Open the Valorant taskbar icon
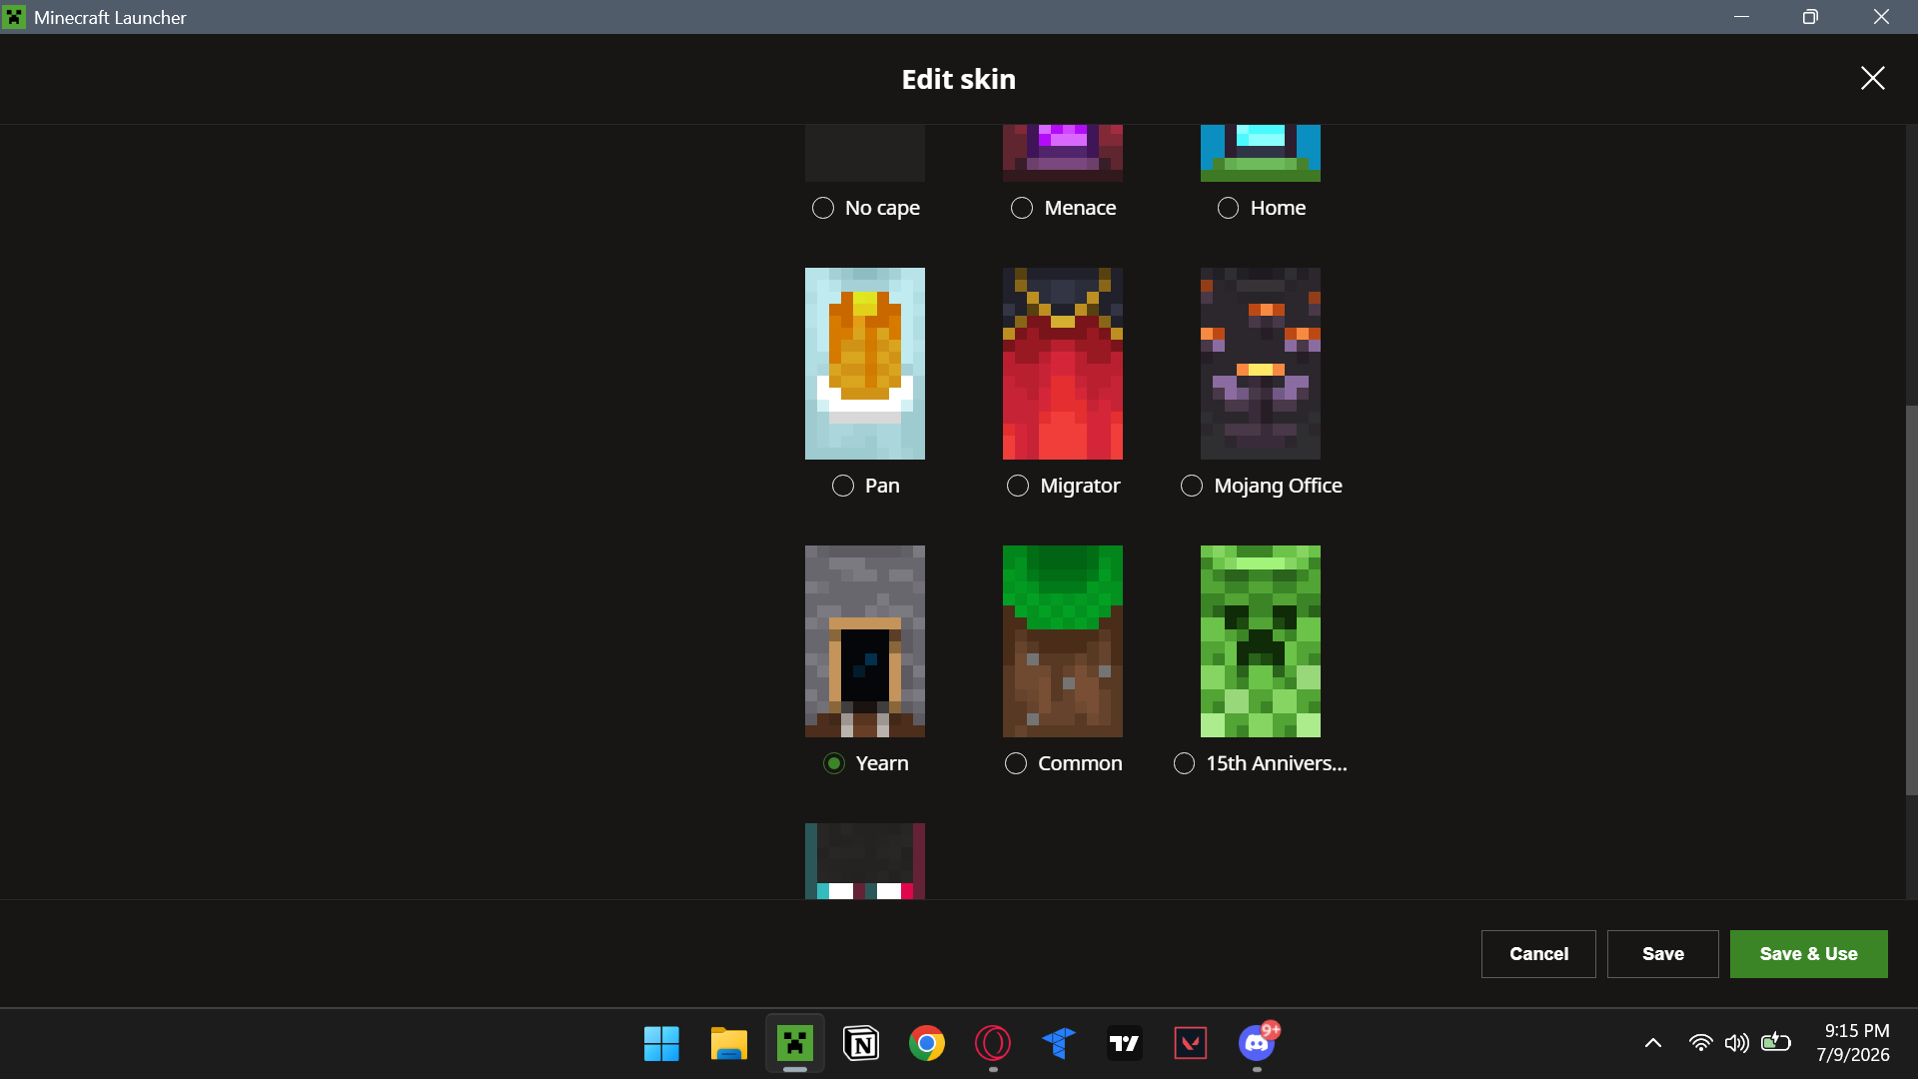Viewport: 1918px width, 1079px height. 1191,1044
